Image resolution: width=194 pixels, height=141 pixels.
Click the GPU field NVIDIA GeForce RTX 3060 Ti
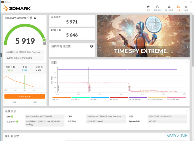[45, 117]
